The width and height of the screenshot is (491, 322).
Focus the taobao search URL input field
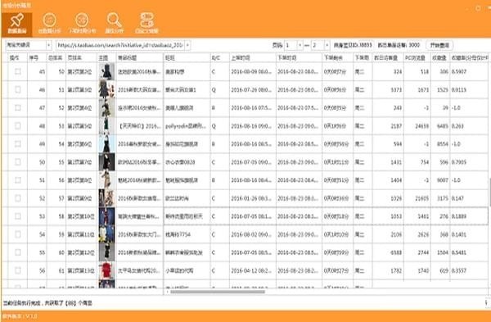120,45
